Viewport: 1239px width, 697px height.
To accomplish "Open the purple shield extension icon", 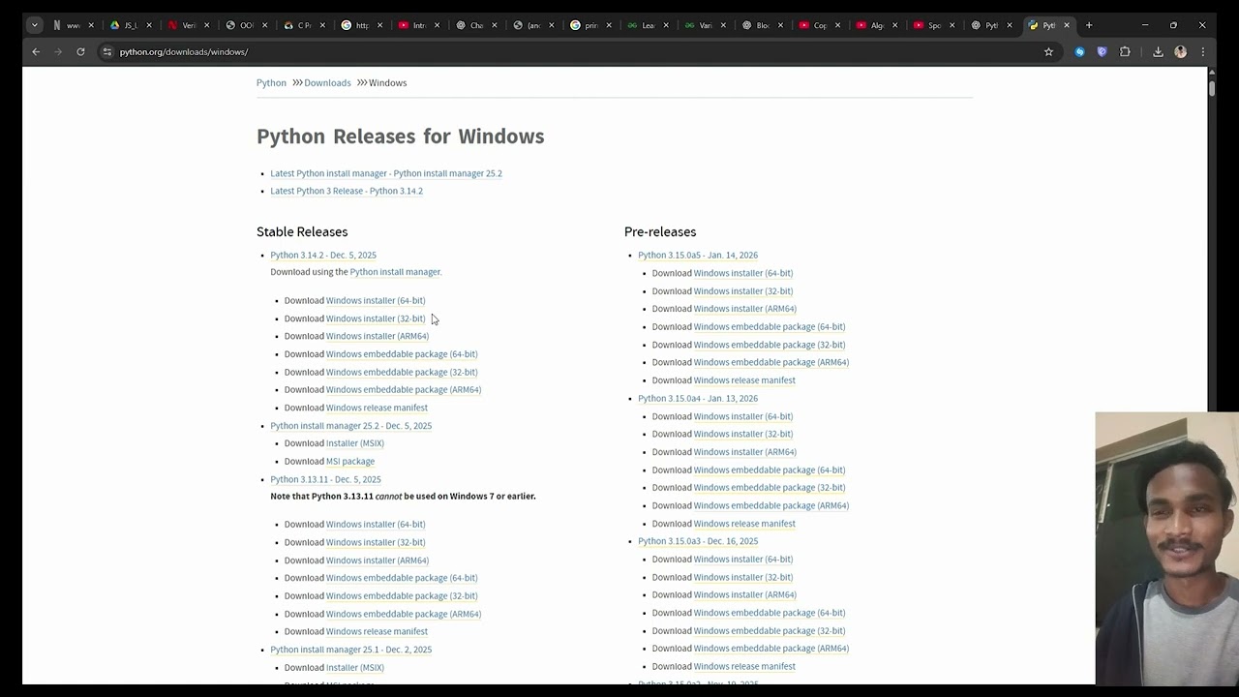I will pyautogui.click(x=1102, y=51).
